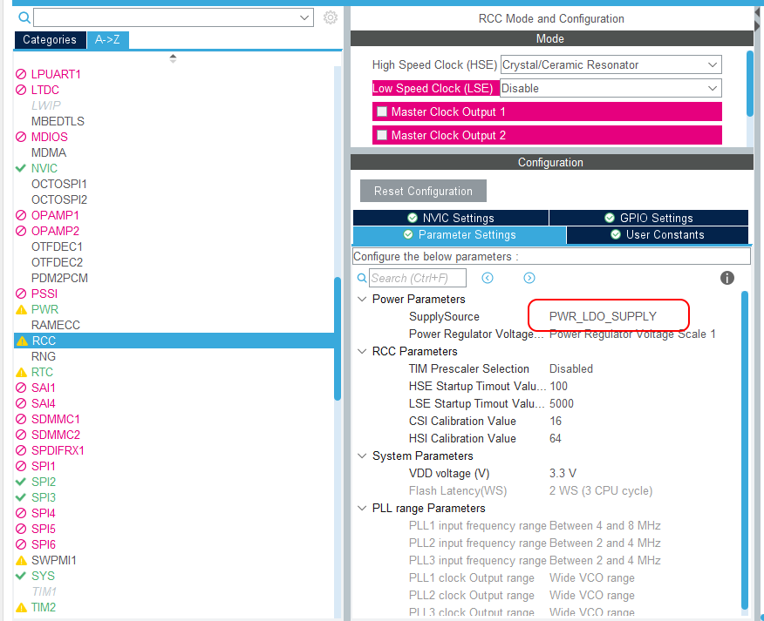Click the HSI Calibration Value 64
The image size is (764, 621).
pyautogui.click(x=556, y=438)
